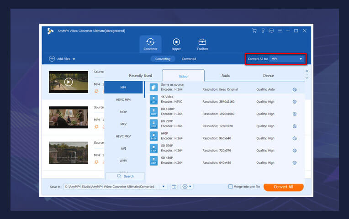
Task: Click the edit star icon of second video
Action: point(96,126)
